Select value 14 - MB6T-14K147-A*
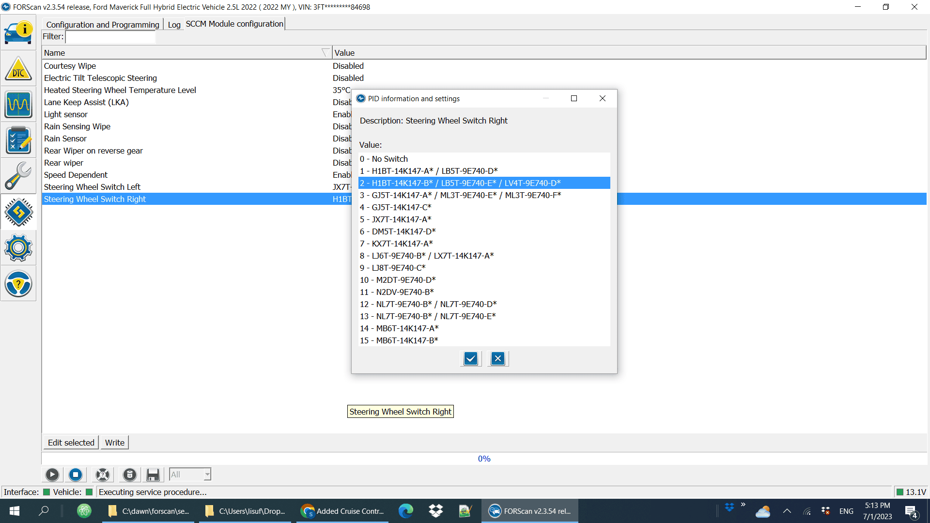This screenshot has height=523, width=930. 484,328
